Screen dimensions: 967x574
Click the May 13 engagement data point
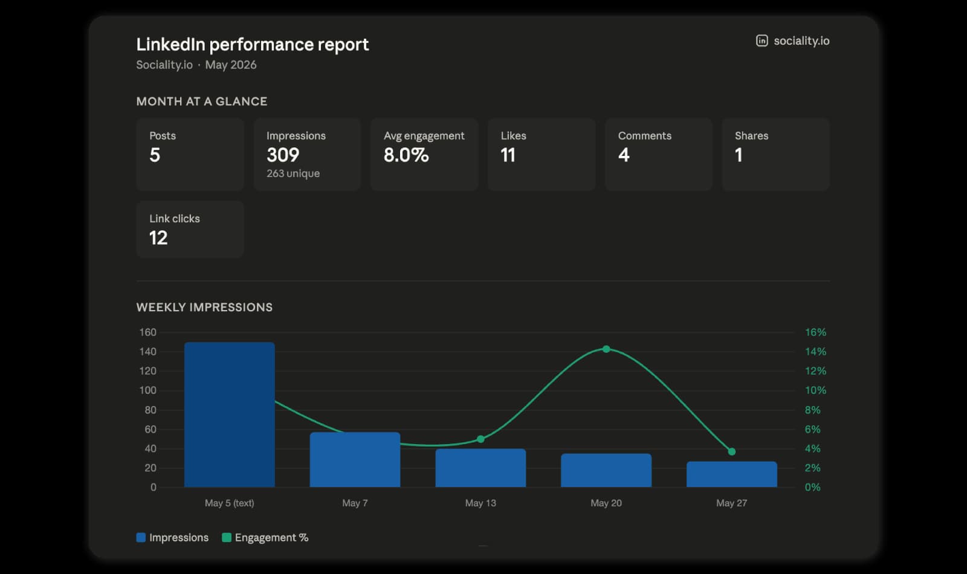(480, 439)
